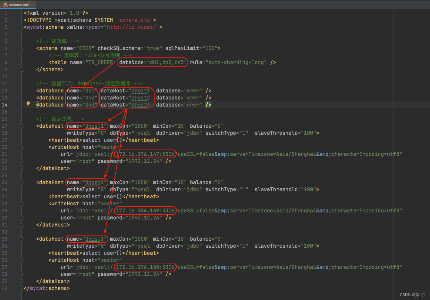430x300 pixels.
Task: Click the heartbeat select user() text on line 19
Action: pyautogui.click(x=102, y=140)
